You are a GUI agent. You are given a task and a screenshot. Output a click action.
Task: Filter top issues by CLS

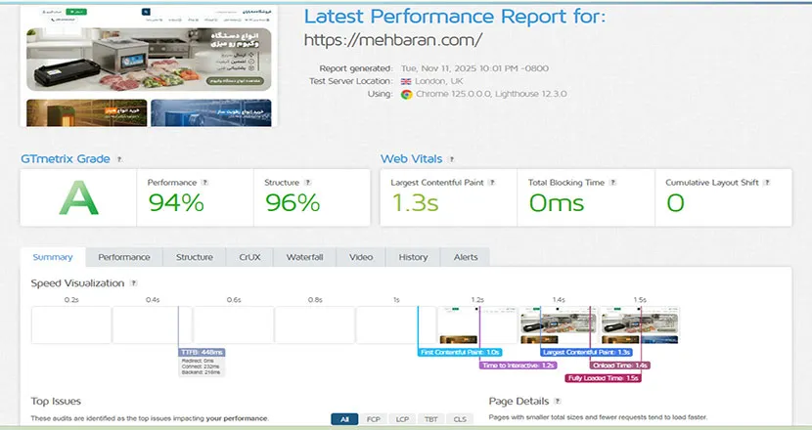[x=460, y=419]
